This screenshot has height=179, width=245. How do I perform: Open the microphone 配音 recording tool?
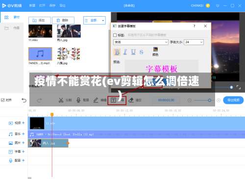(83, 100)
